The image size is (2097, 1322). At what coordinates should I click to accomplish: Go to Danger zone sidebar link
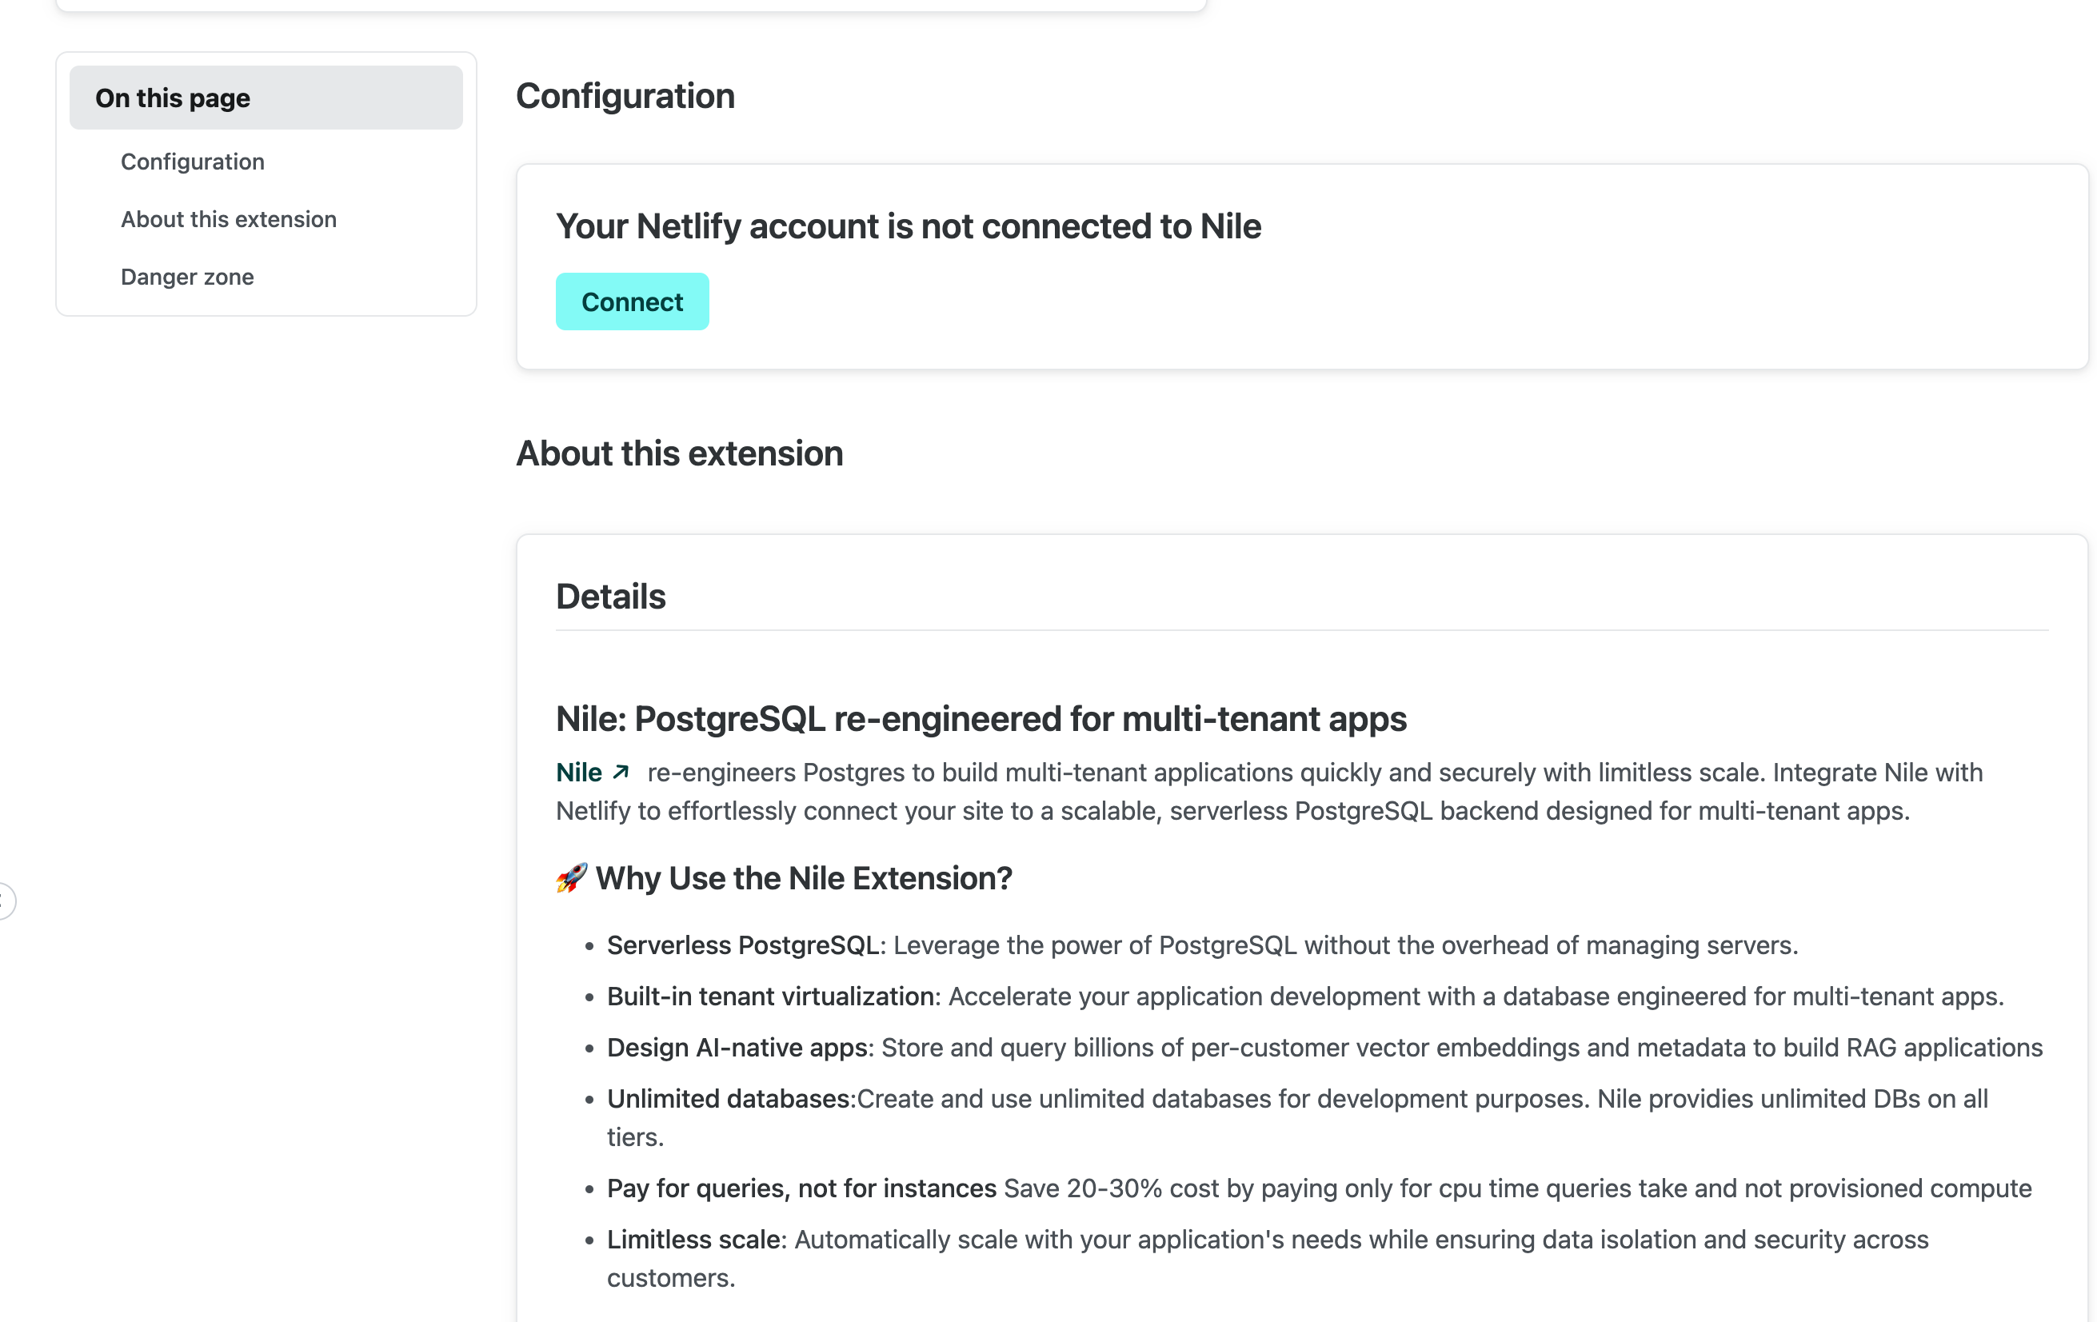click(x=187, y=277)
